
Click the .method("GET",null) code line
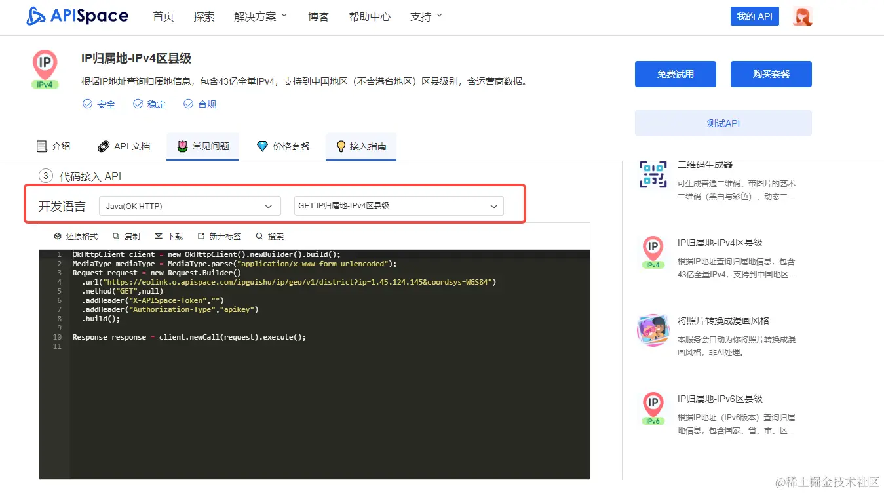pos(123,291)
